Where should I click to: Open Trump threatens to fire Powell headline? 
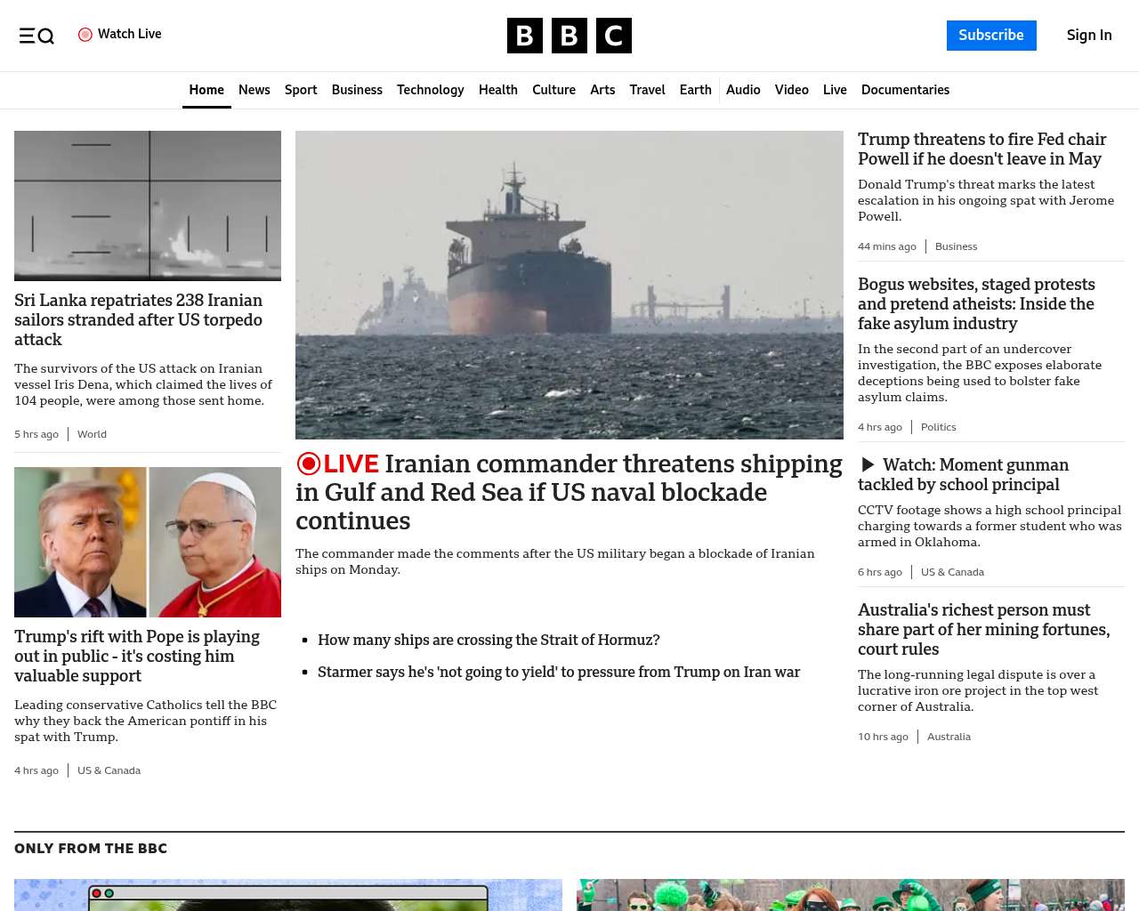coord(981,149)
